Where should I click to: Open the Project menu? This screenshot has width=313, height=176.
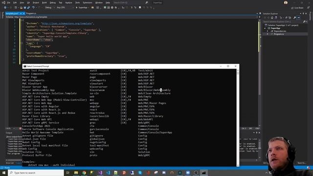pyautogui.click(x=36, y=2)
